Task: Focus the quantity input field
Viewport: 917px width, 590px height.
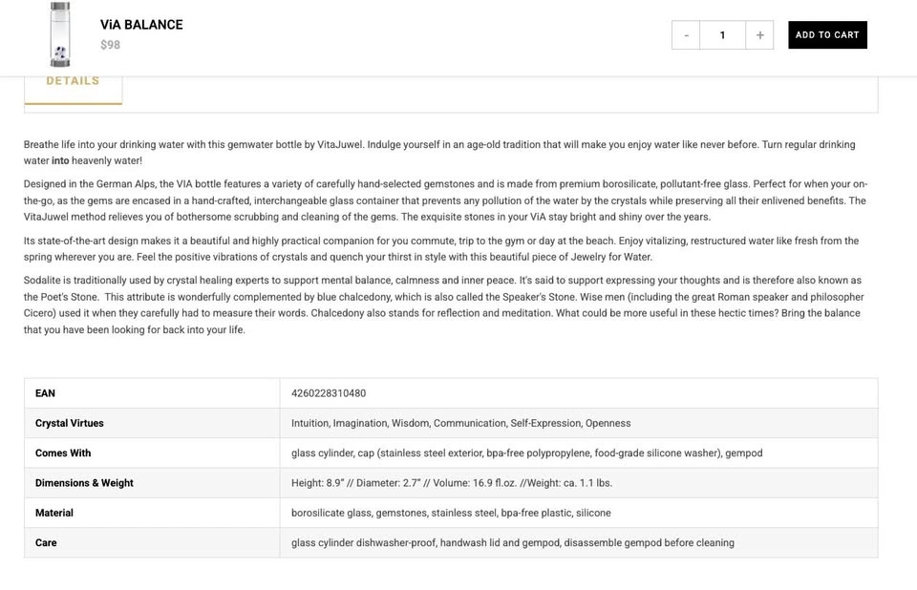Action: [x=722, y=35]
